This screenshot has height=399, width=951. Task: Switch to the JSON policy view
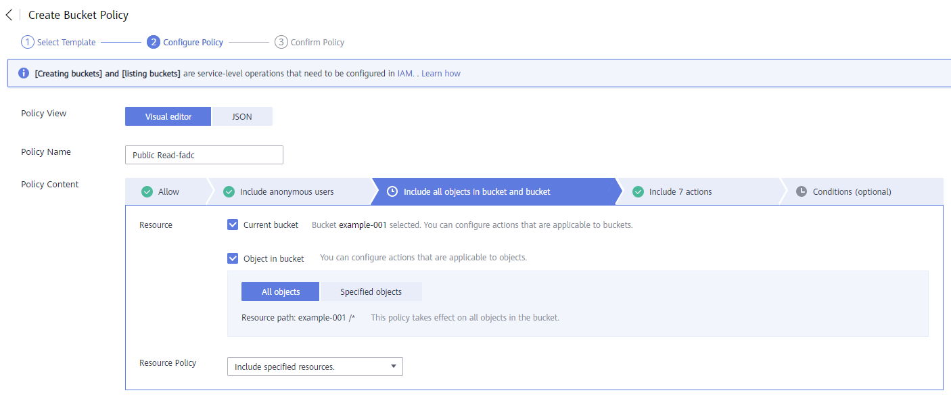coord(242,116)
